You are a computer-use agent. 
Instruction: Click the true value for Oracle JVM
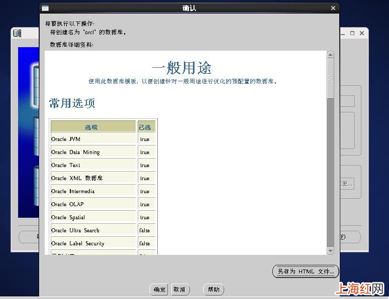[145, 139]
